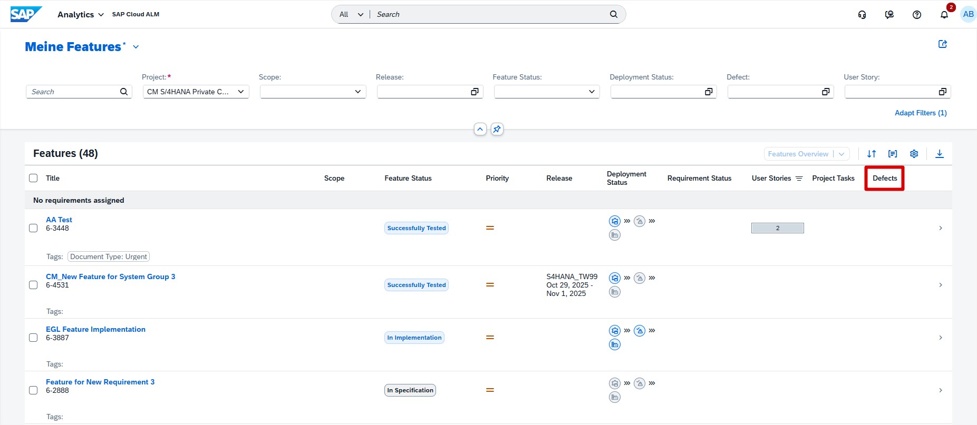
Task: Expand the Feature Status filter dropdown
Action: point(546,92)
